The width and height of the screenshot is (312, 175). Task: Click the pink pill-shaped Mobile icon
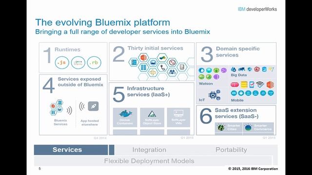tap(234, 85)
